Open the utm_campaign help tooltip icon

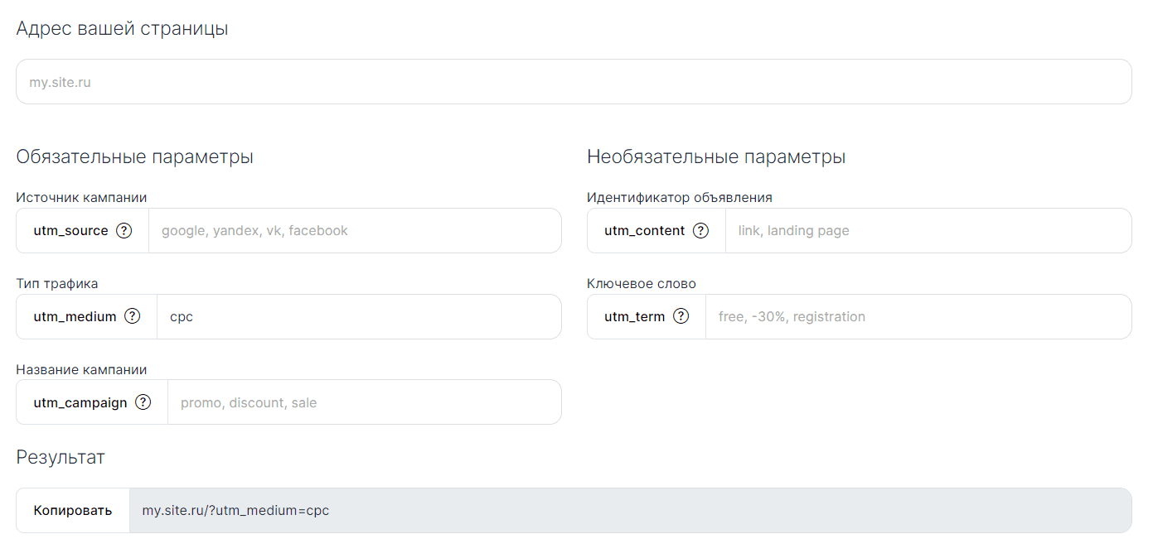(143, 402)
